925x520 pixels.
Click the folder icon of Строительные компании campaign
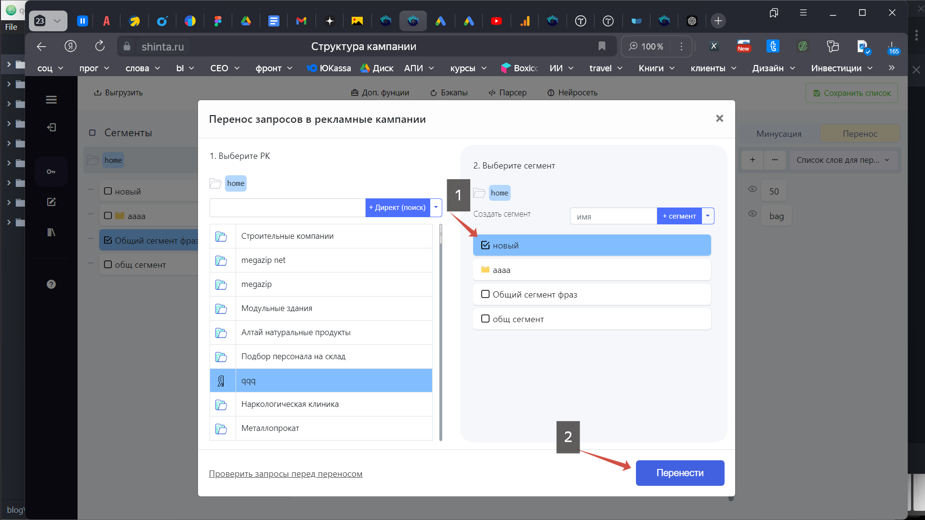click(221, 236)
